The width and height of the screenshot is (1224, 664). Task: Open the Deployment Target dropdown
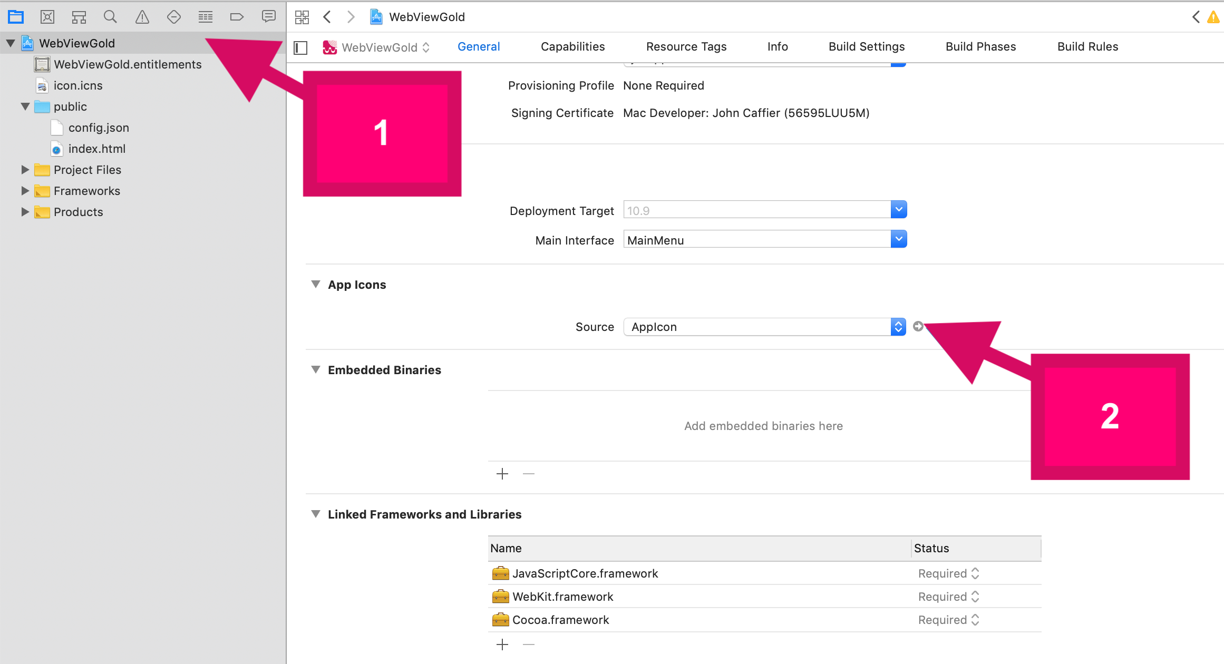coord(899,209)
